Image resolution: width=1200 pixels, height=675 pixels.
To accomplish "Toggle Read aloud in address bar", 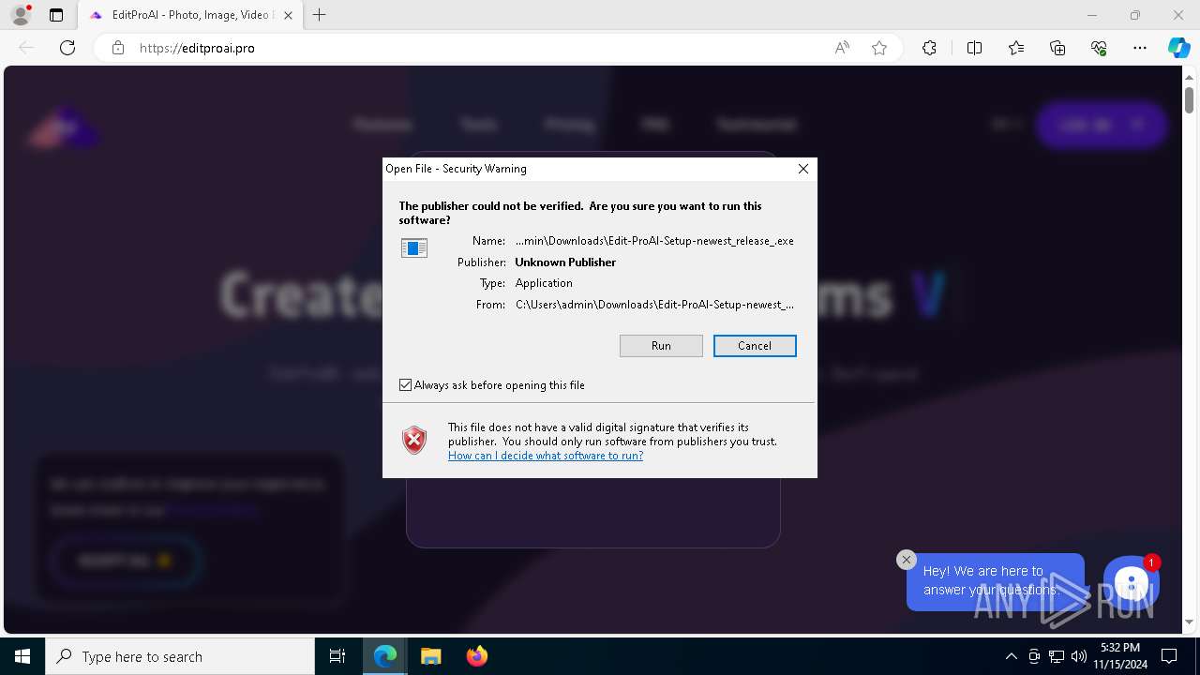I will 842,48.
